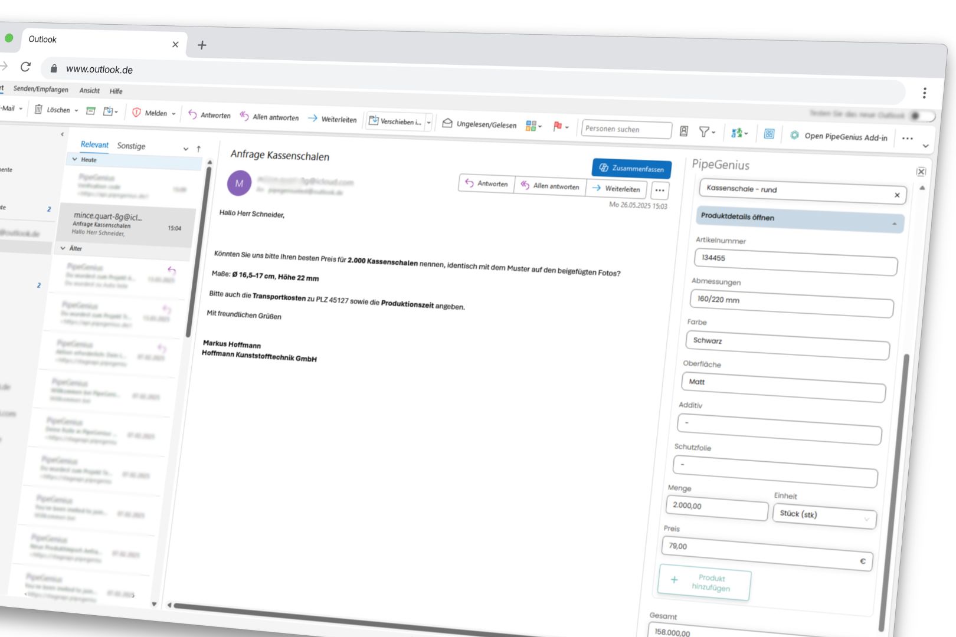Click the PipeGenius panel vertical scrollbar

click(x=894, y=472)
